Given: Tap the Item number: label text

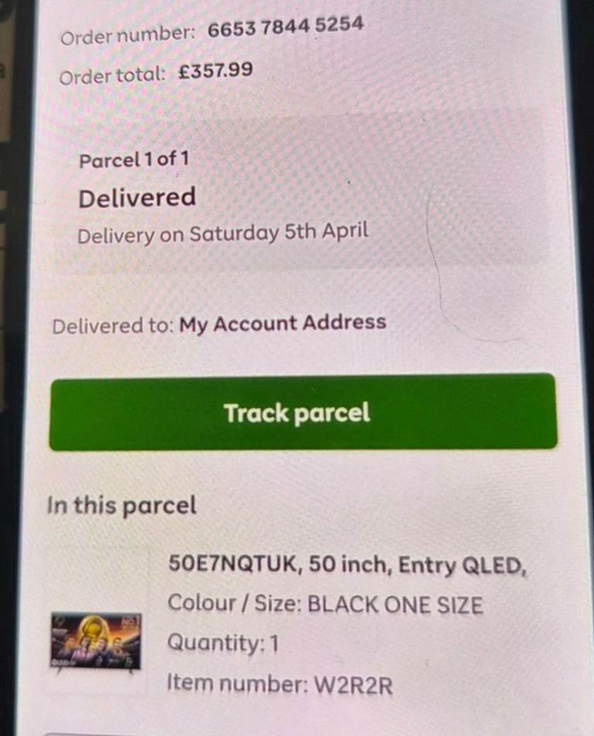Looking at the screenshot, I should tap(237, 683).
